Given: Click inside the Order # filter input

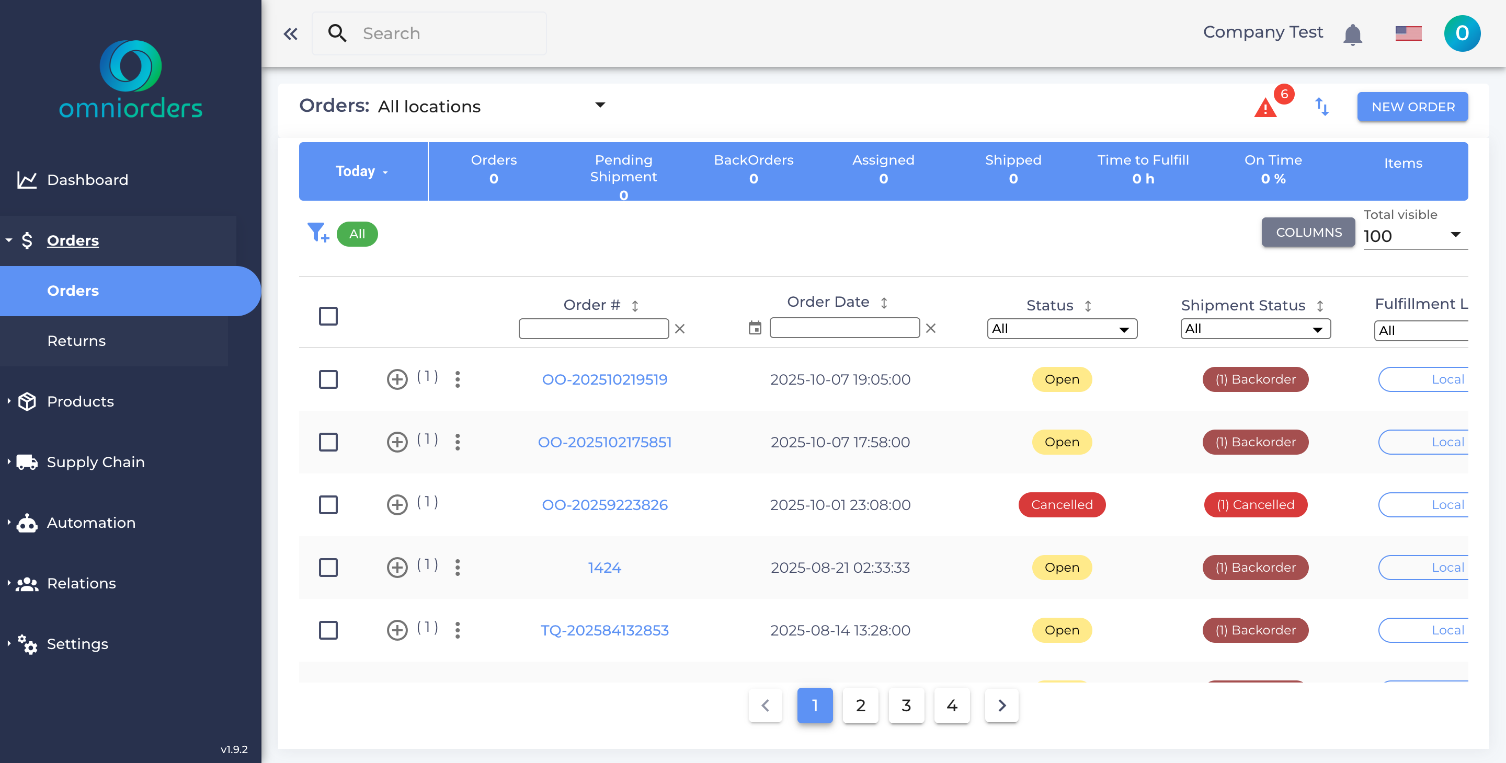Looking at the screenshot, I should (x=593, y=328).
